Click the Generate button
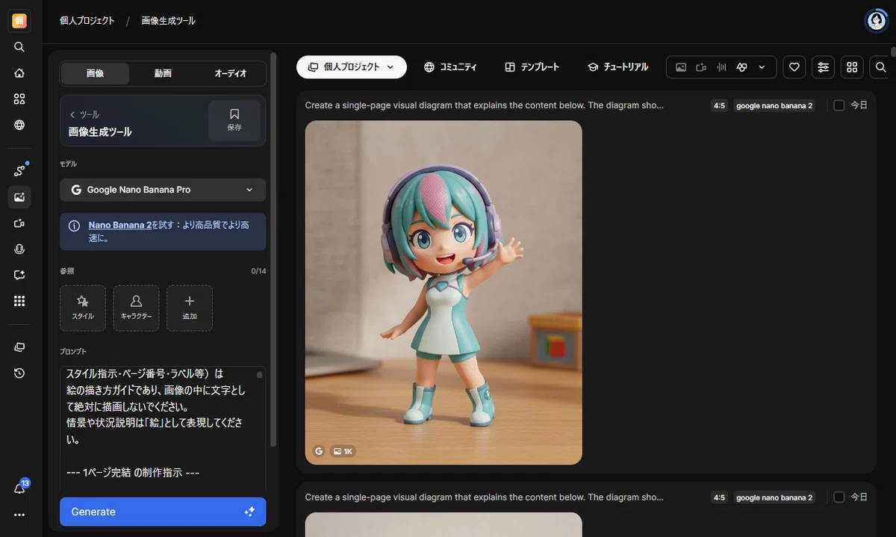Viewport: 896px width, 537px height. pyautogui.click(x=163, y=512)
